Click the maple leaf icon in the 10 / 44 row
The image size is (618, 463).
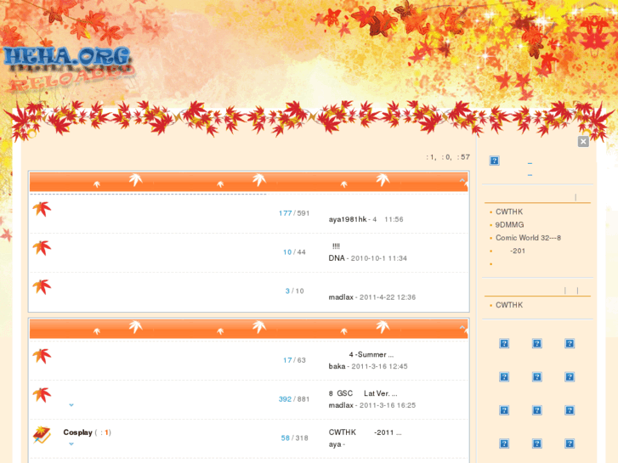(42, 248)
